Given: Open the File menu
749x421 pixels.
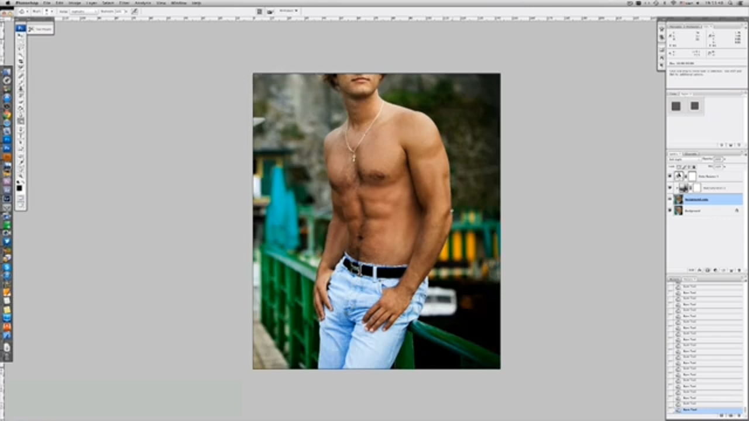Looking at the screenshot, I should pos(46,3).
